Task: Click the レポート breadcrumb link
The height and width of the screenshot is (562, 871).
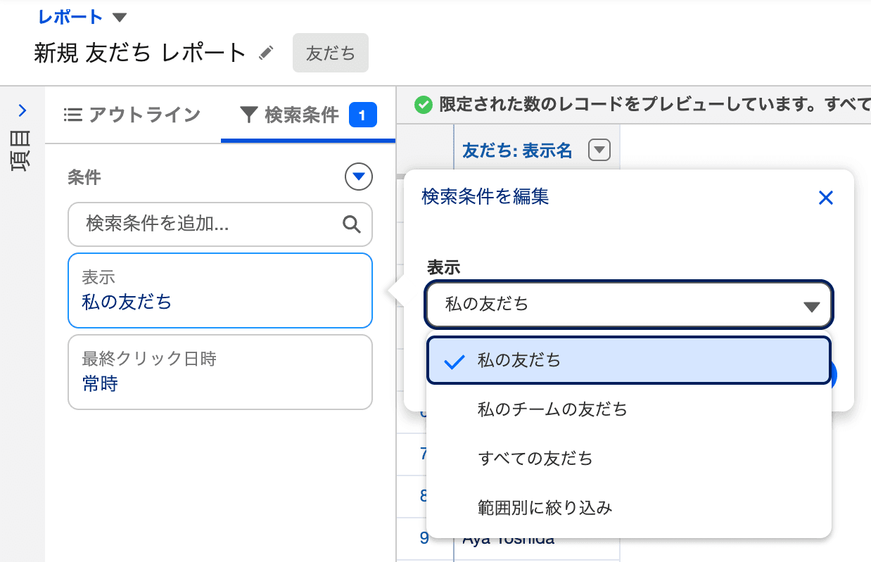Action: pos(70,17)
